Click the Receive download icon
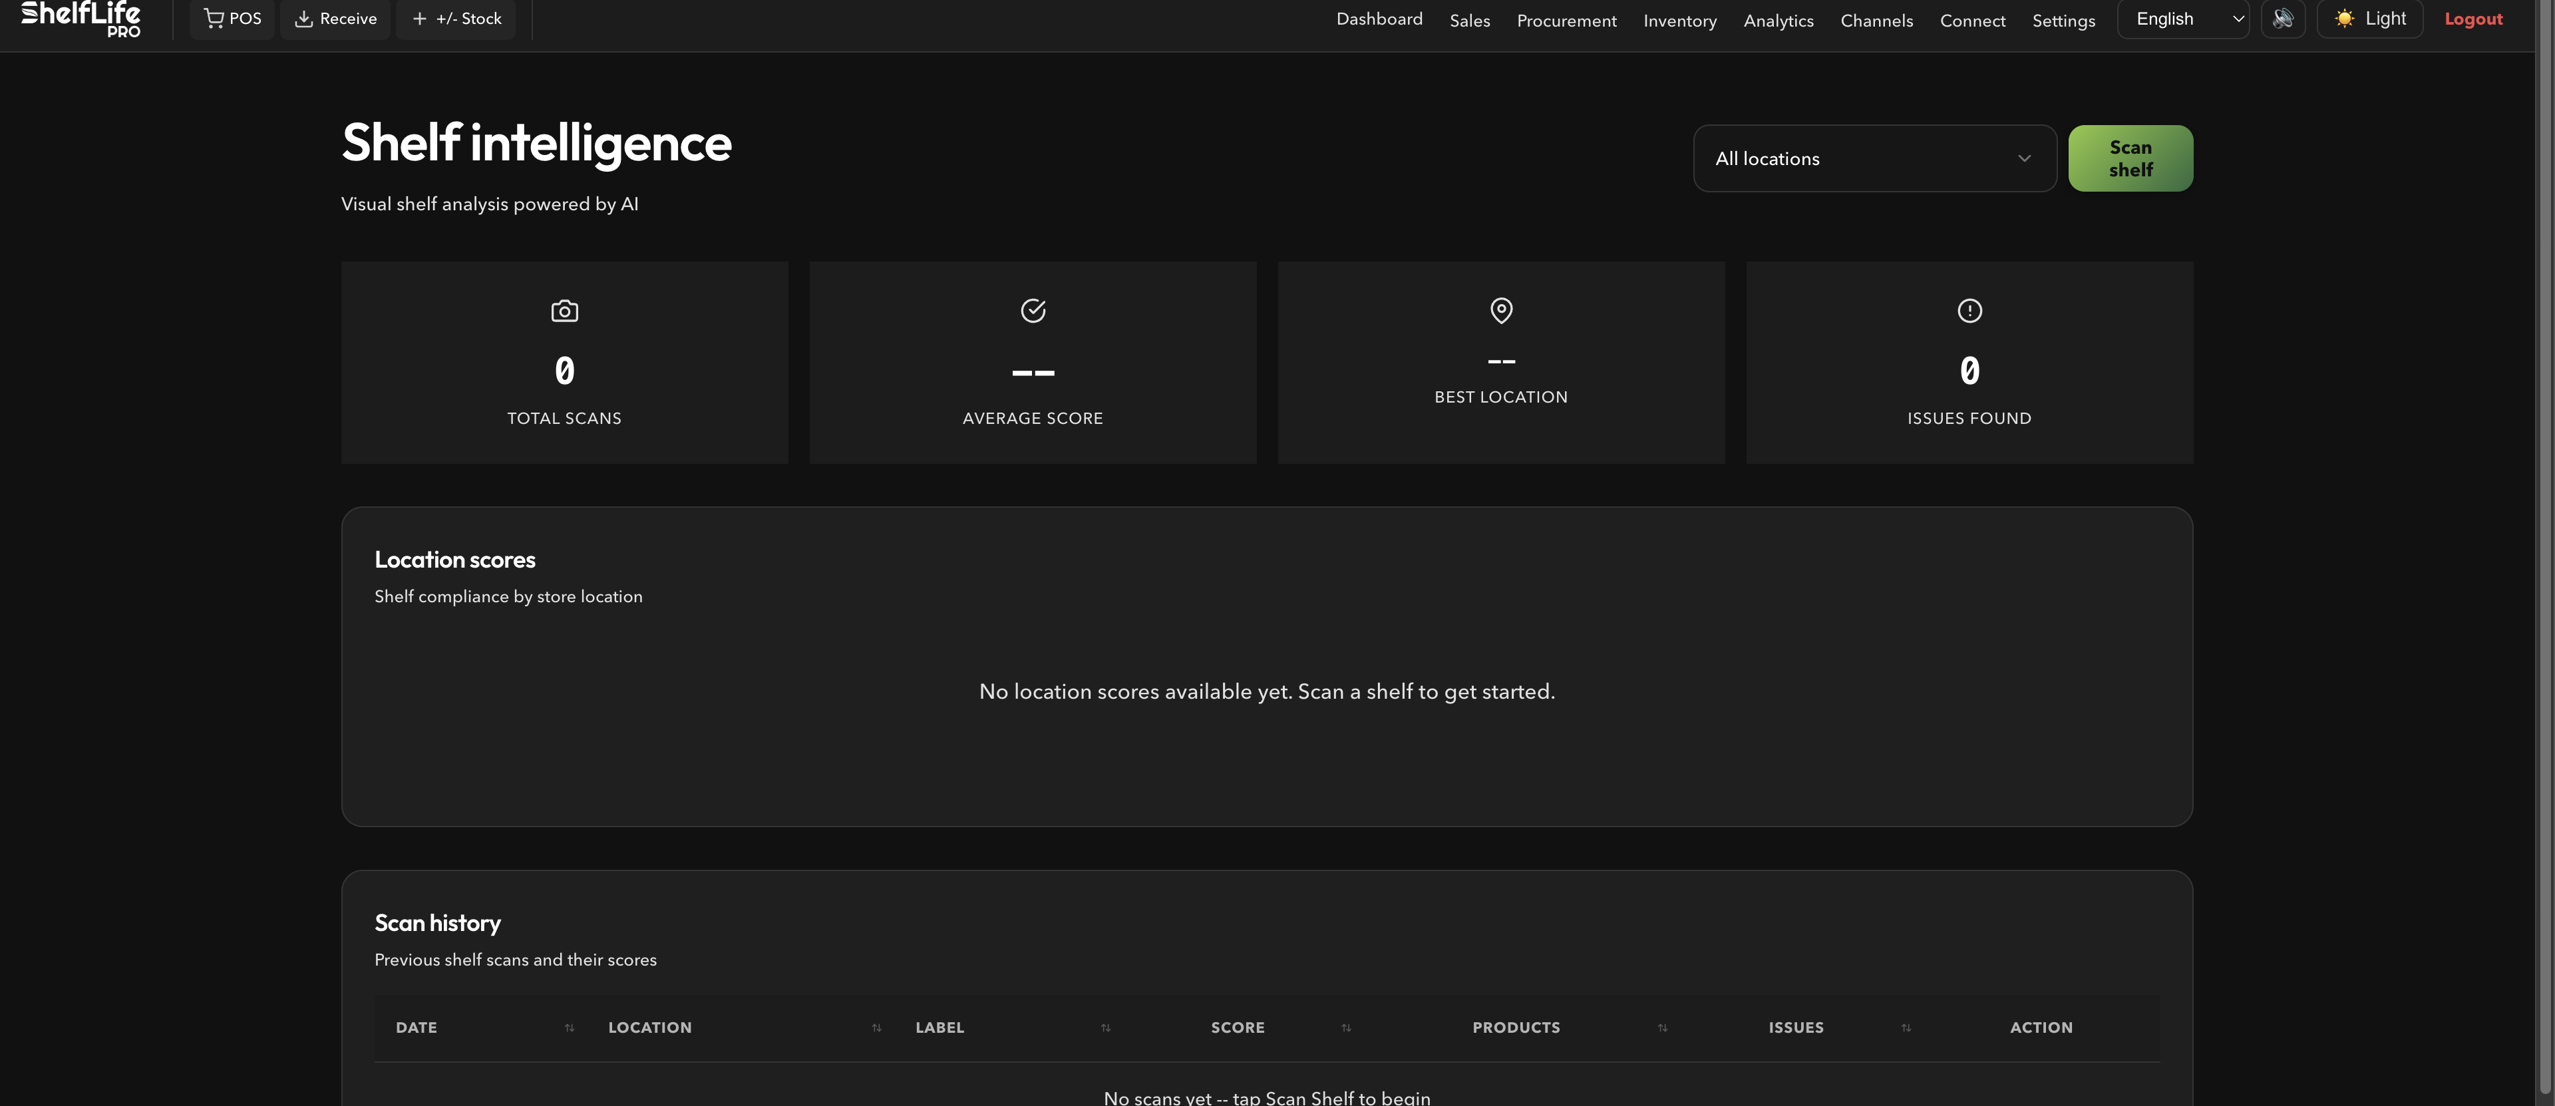The width and height of the screenshot is (2555, 1106). point(303,18)
